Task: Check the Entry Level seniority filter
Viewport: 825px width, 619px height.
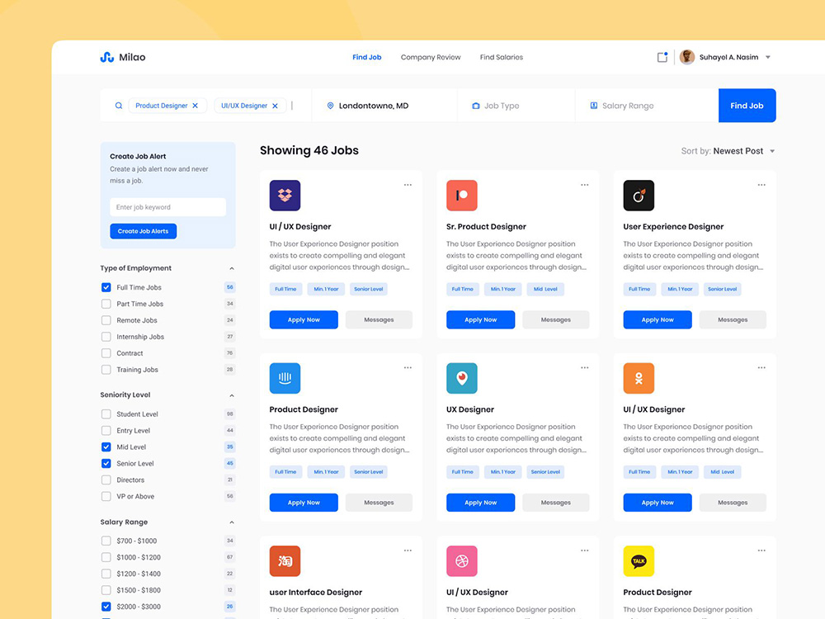Action: (x=106, y=431)
